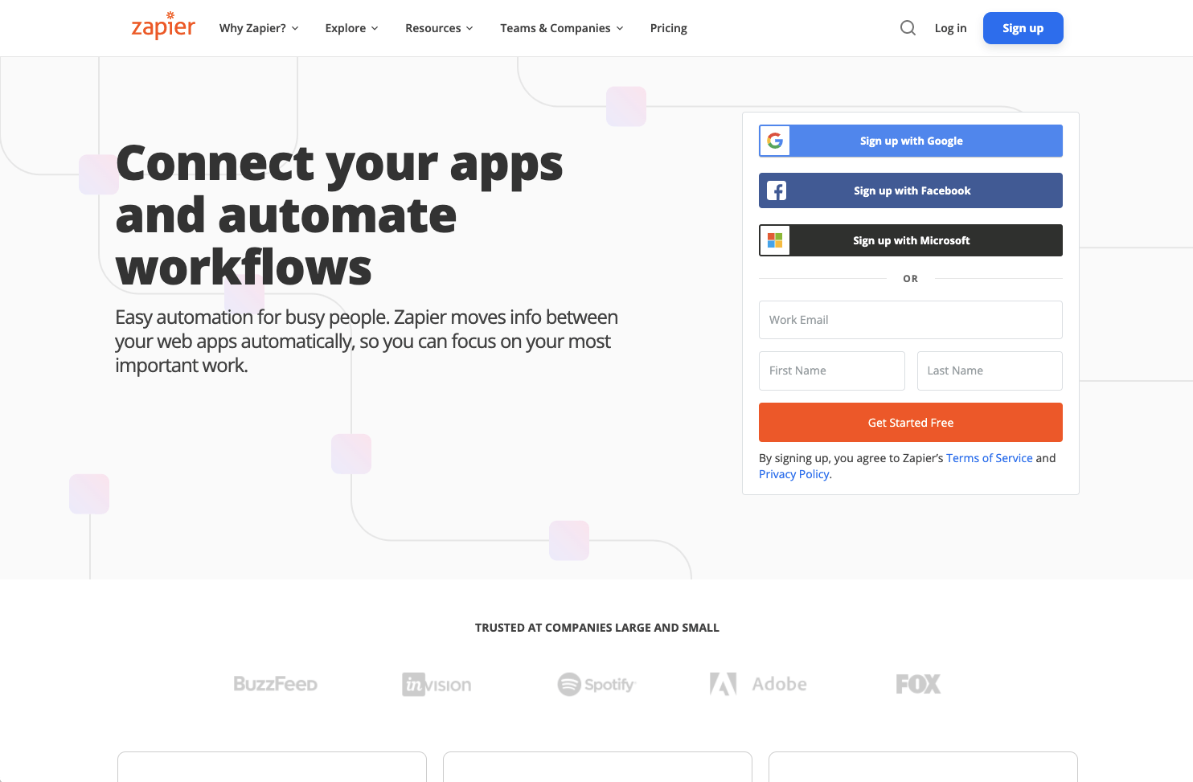Click the Adobe logo
This screenshot has width=1193, height=782.
click(756, 683)
